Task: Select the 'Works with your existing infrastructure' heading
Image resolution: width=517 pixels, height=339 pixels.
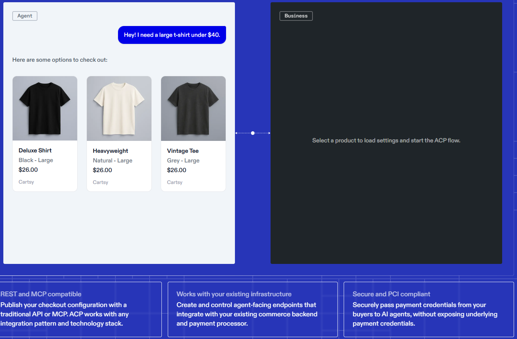Action: tap(234, 294)
